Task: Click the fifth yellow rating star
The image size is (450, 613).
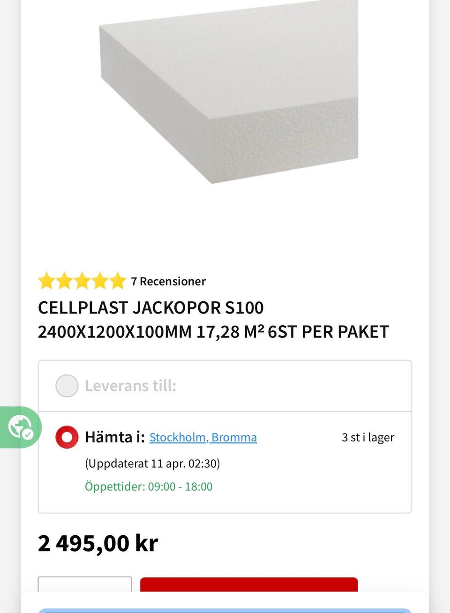Action: pyautogui.click(x=118, y=281)
